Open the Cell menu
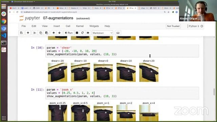The width and height of the screenshot is (217, 122). click(x=68, y=26)
